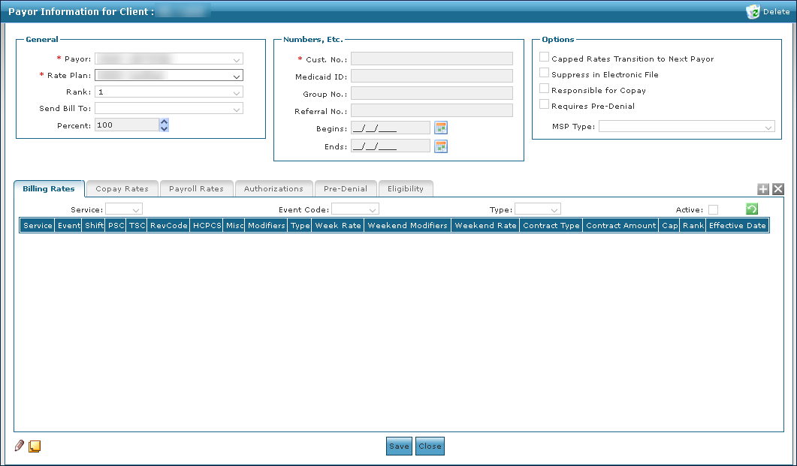Click the Save button
This screenshot has width=797, height=466.
point(399,446)
